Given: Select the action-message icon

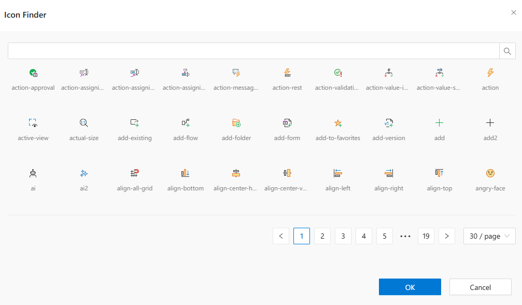Looking at the screenshot, I should pos(236,73).
